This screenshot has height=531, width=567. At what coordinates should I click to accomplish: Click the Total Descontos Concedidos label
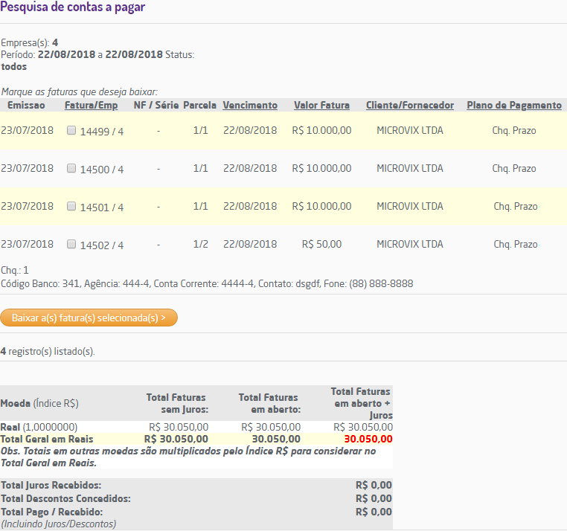point(65,498)
